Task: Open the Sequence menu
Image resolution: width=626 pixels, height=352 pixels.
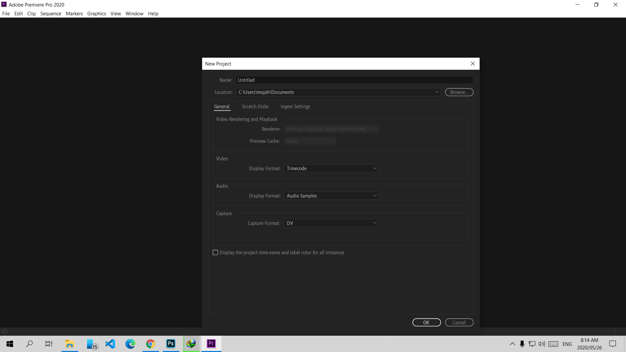Action: pos(51,14)
